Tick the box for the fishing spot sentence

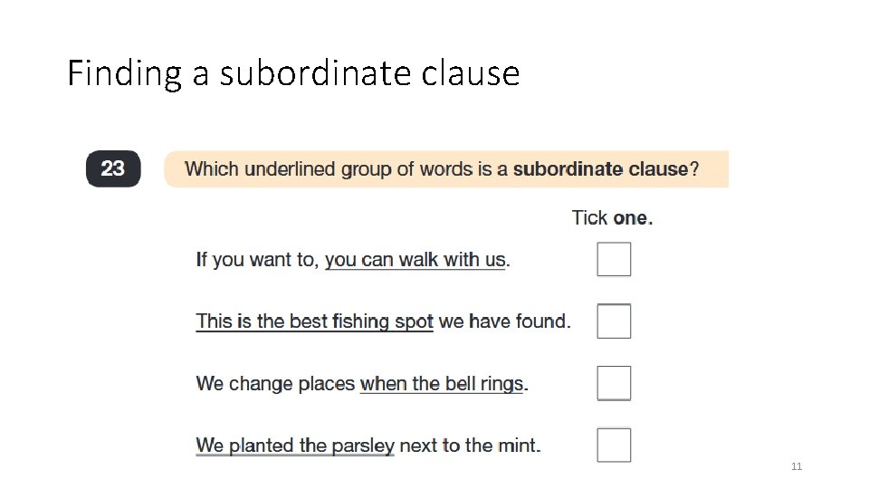(x=614, y=321)
